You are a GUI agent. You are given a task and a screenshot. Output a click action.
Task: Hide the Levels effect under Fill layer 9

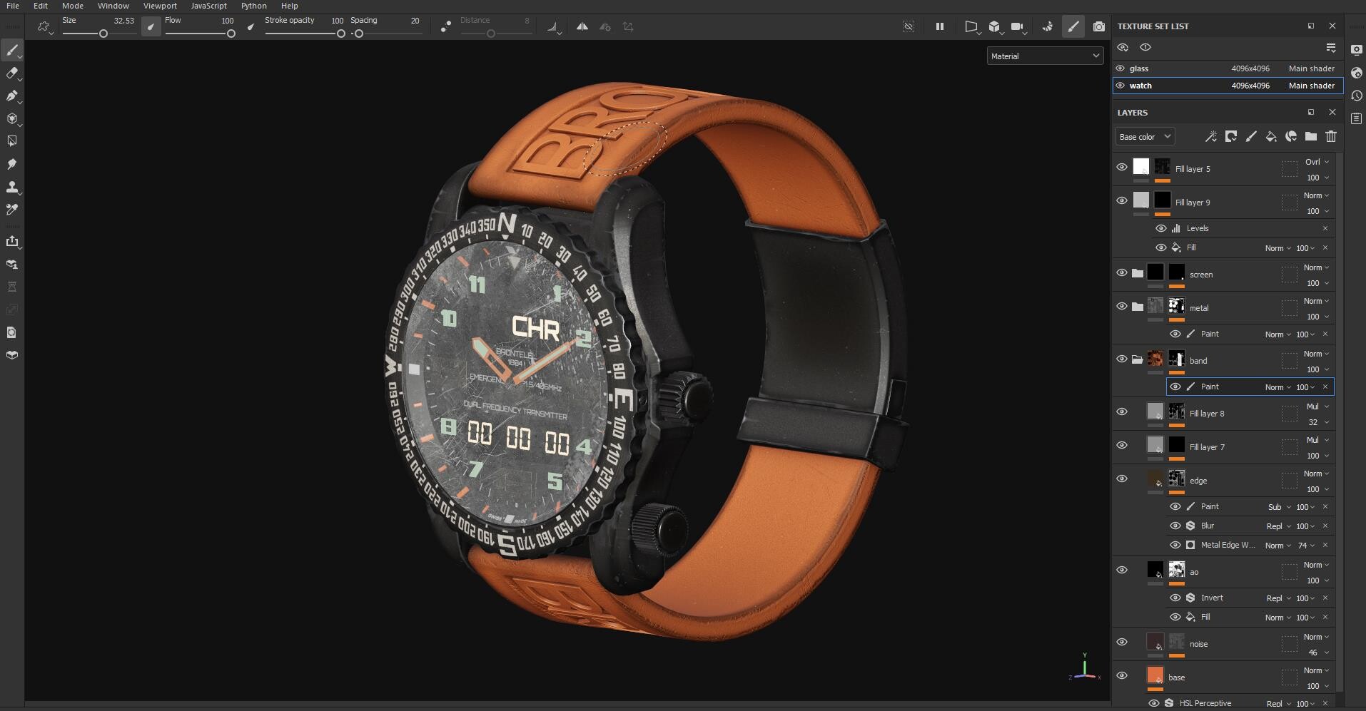(1162, 227)
